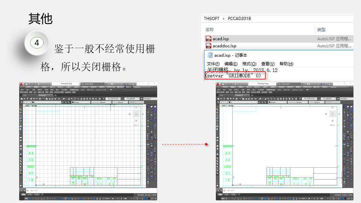This screenshot has width=361, height=203.
Task: Open the acad.lsp file icon in explorer
Action: (209, 39)
